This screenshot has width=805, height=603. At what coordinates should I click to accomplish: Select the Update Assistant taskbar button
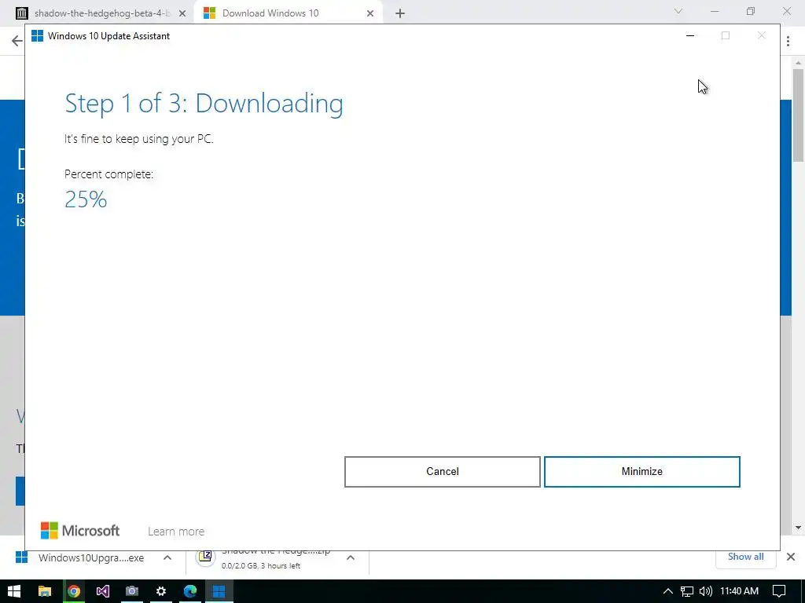point(219,591)
